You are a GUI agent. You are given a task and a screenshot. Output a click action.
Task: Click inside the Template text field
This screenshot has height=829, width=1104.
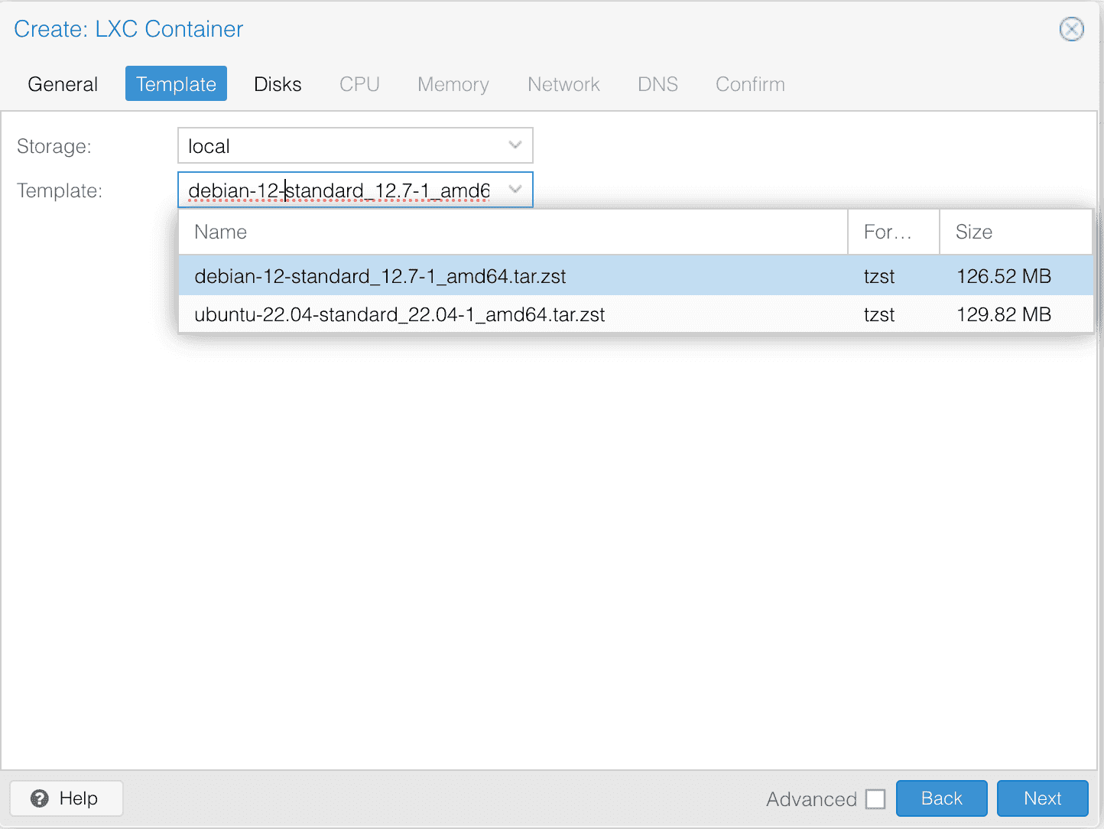point(340,190)
